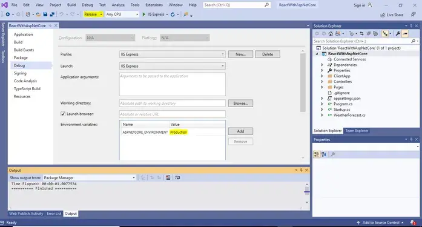This screenshot has height=227, width=422.
Task: Select the Signing properties page
Action: pos(20,73)
